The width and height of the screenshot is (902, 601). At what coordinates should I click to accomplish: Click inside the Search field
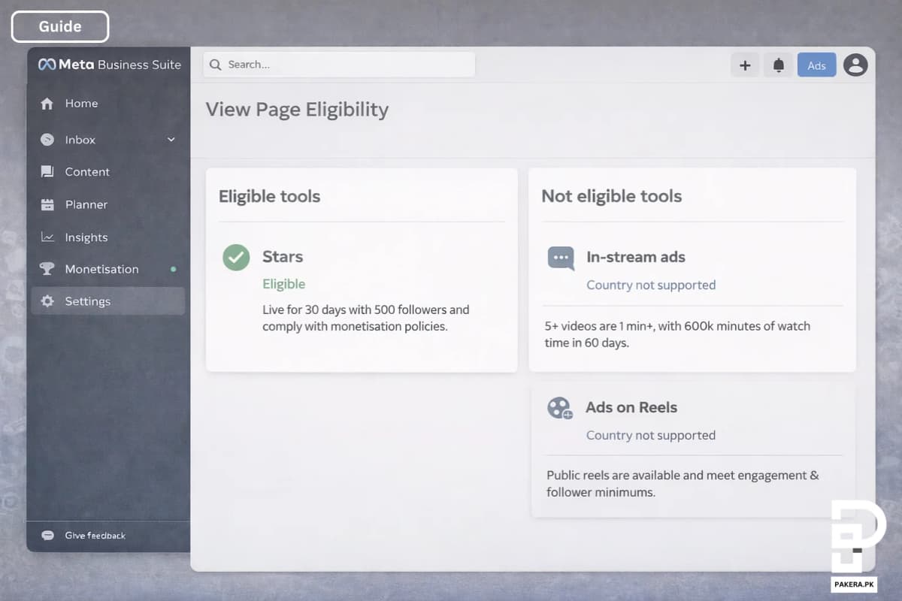339,65
